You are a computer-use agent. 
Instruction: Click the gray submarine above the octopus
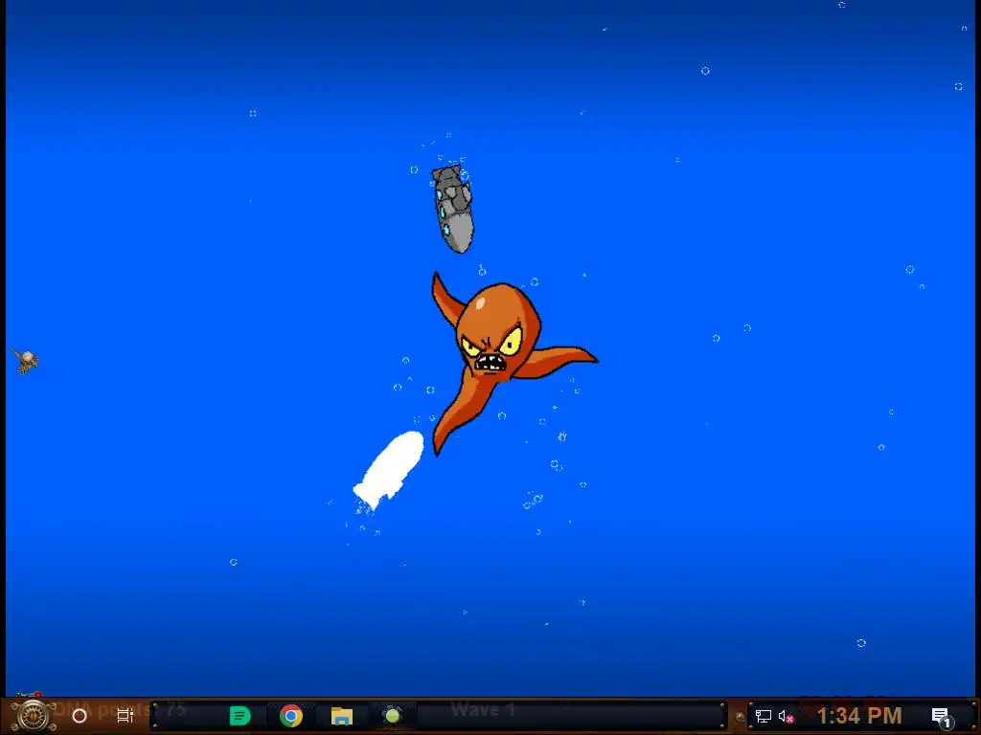pos(452,209)
